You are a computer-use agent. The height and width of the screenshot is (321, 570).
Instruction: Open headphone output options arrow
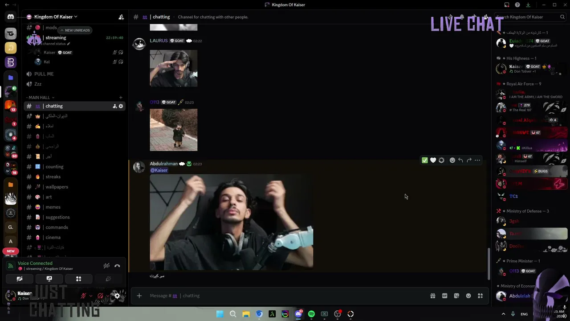tap(107, 296)
